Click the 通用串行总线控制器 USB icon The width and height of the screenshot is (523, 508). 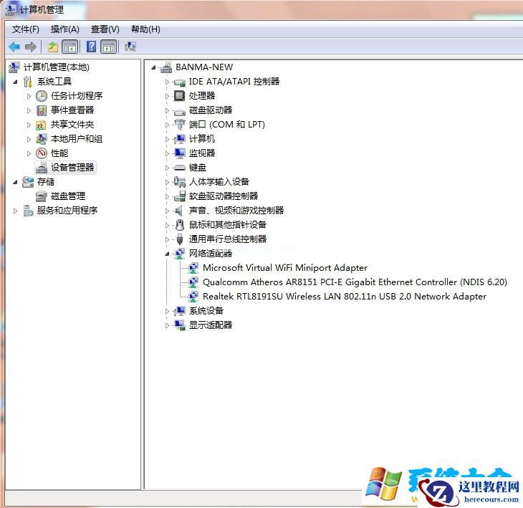180,239
